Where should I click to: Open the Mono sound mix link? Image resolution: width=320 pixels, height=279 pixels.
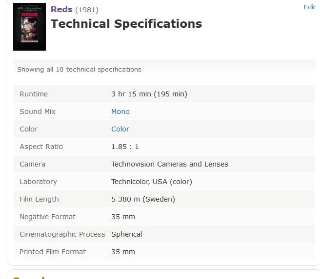120,112
